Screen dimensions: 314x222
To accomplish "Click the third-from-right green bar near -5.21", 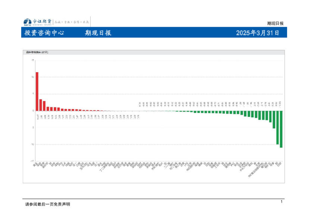I will click(274, 120).
